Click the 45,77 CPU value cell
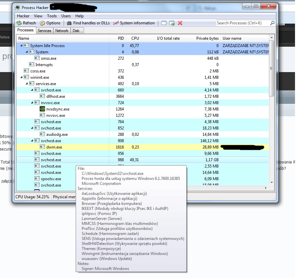 [x=134, y=46]
